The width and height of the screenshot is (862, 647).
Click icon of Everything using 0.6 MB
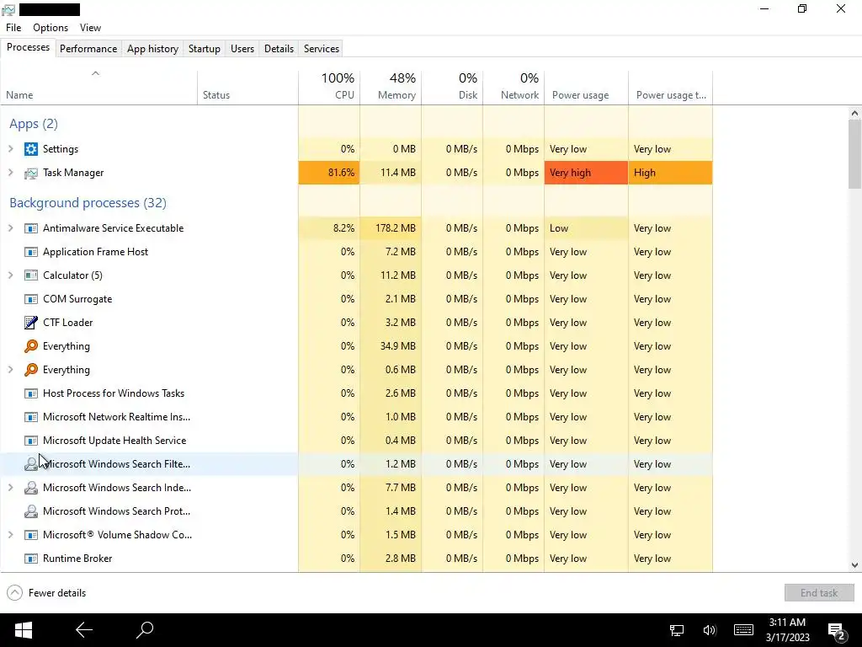click(x=31, y=370)
